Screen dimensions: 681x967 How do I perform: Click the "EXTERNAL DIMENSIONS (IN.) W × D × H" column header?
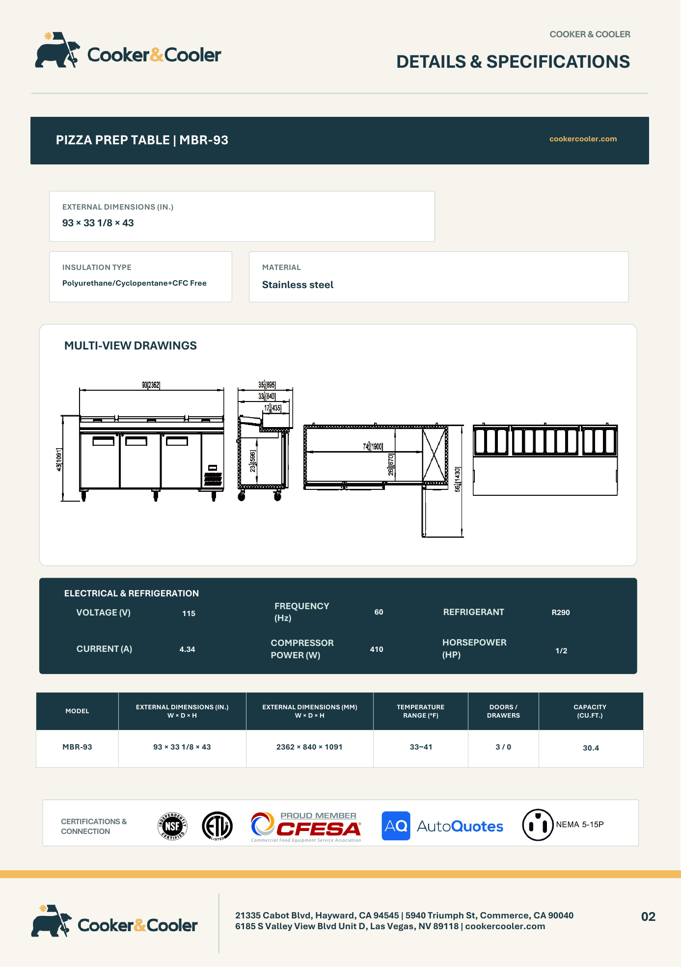(x=182, y=711)
